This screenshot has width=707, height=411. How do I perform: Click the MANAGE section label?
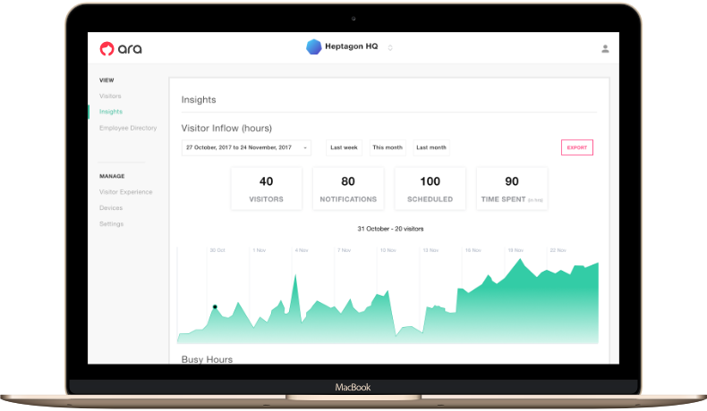[112, 176]
